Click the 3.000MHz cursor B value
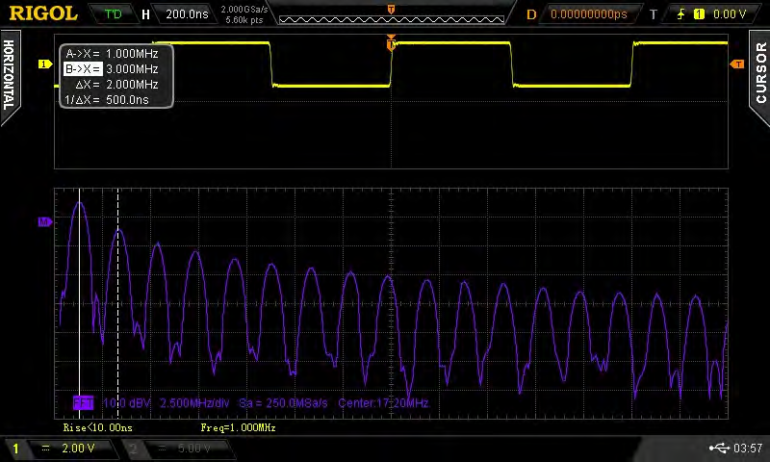This screenshot has width=770, height=462. pyautogui.click(x=132, y=69)
